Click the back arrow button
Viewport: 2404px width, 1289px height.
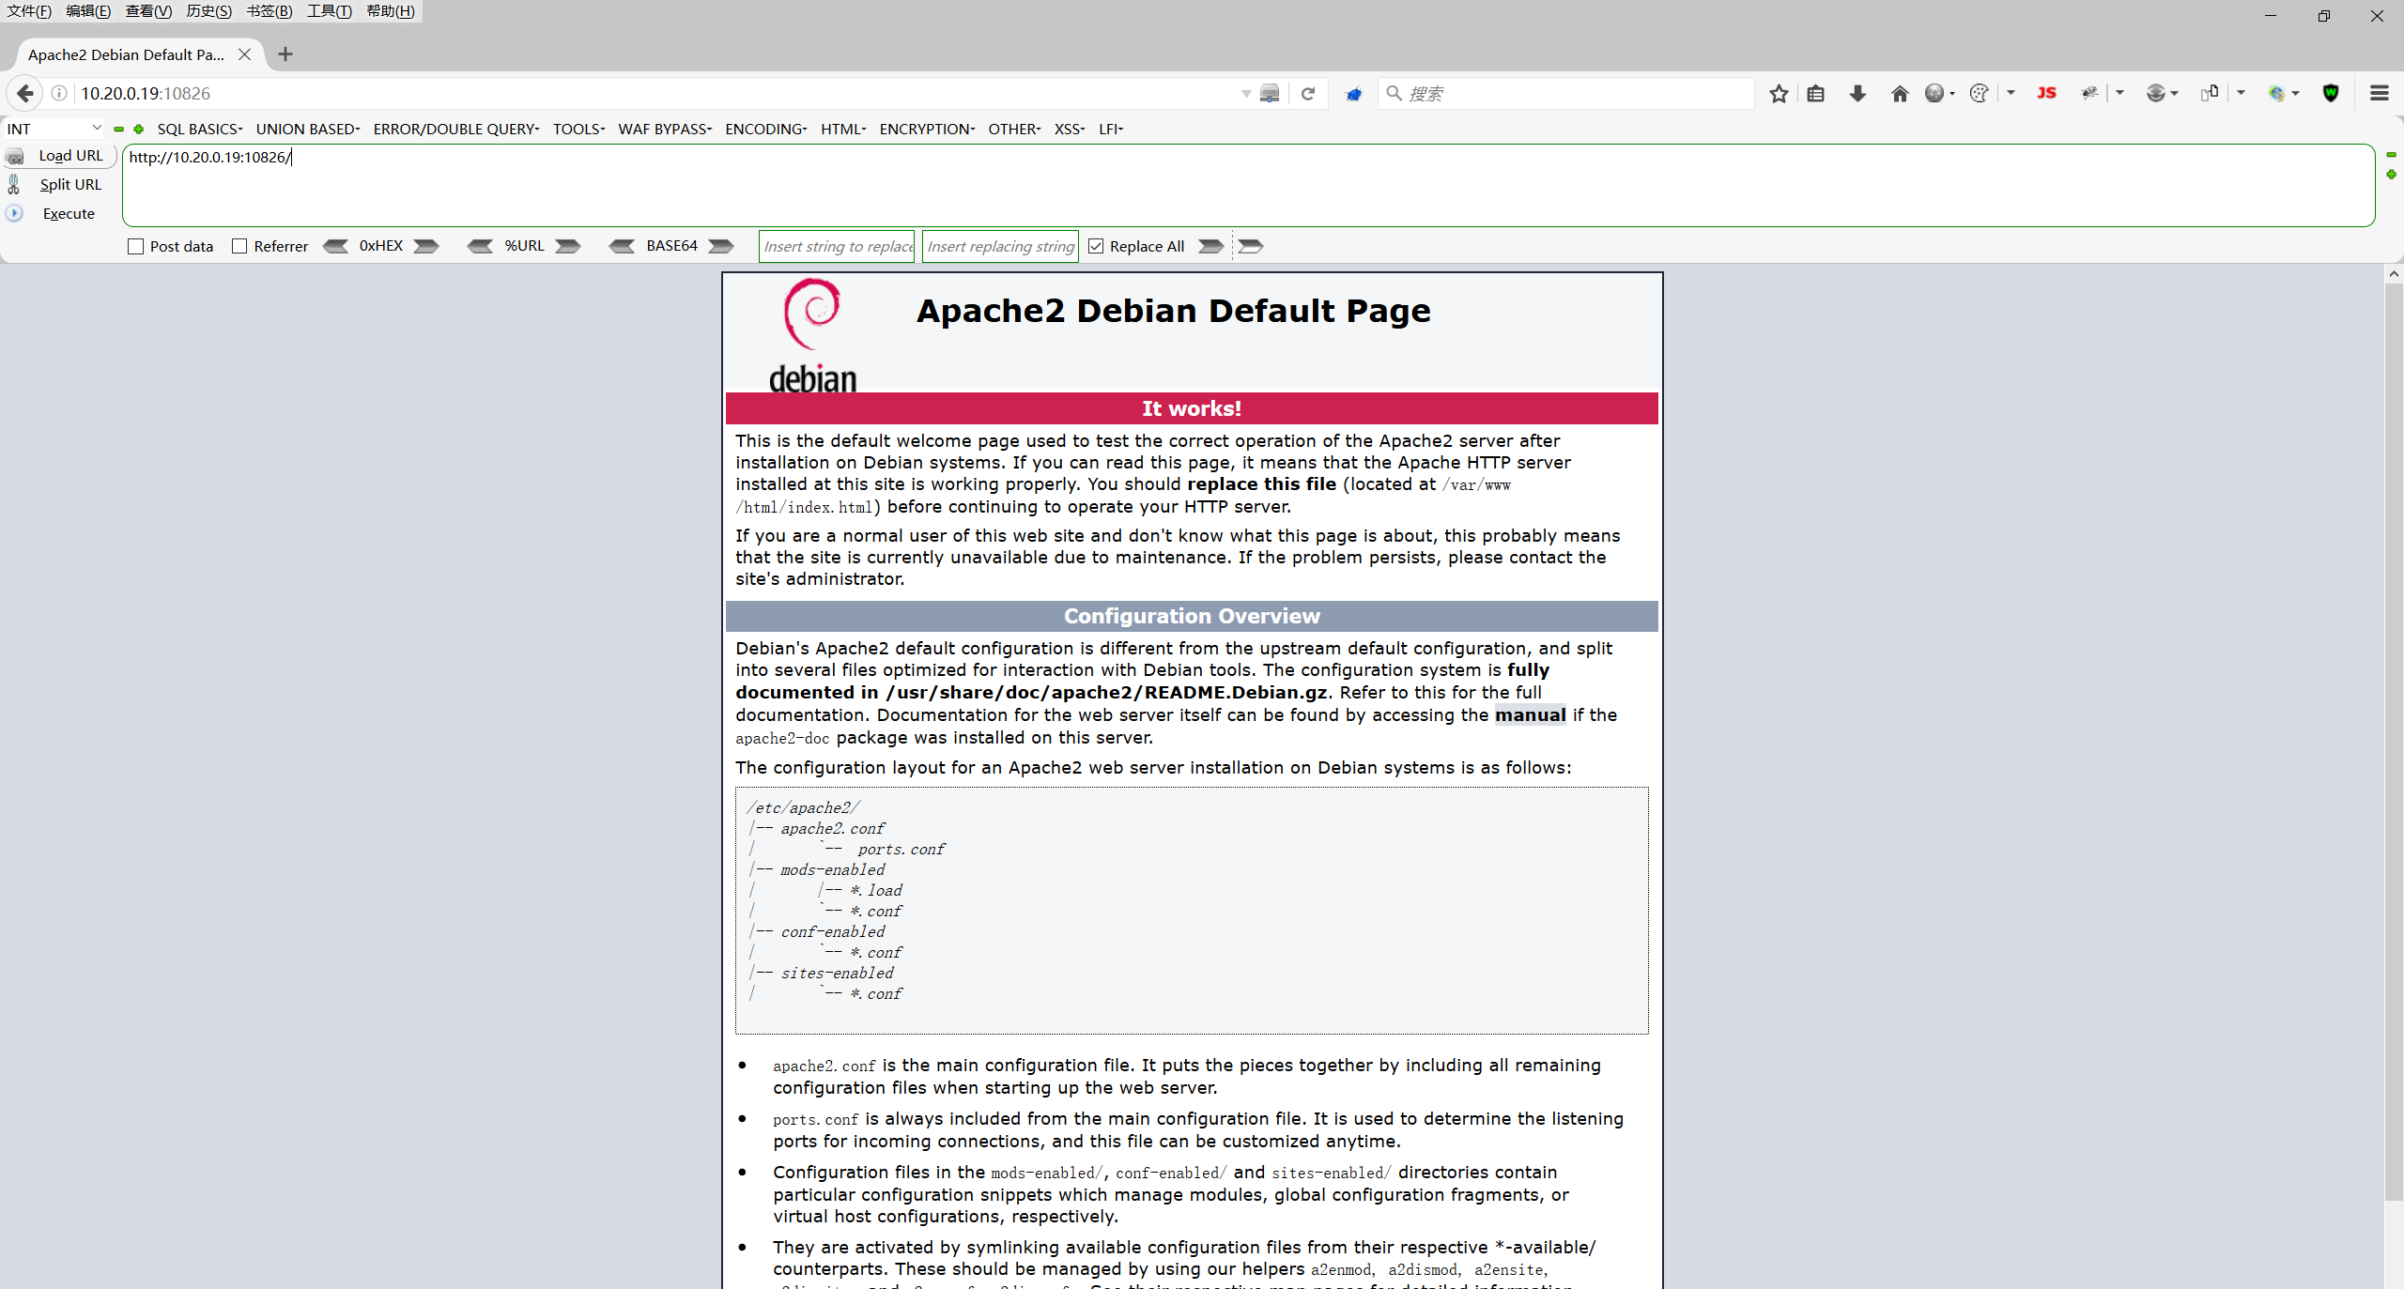click(25, 93)
